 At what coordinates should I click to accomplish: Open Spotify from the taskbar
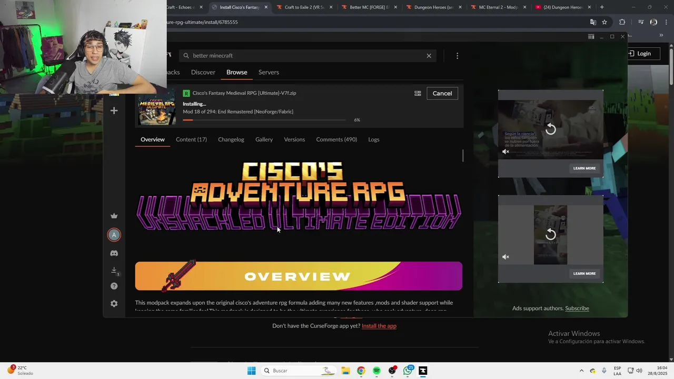point(376,371)
